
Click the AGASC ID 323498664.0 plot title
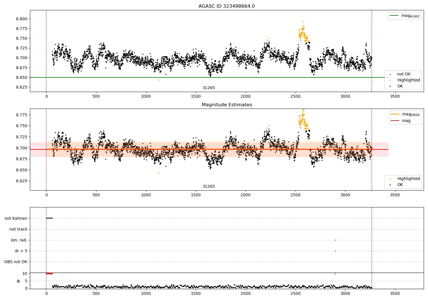pos(227,6)
